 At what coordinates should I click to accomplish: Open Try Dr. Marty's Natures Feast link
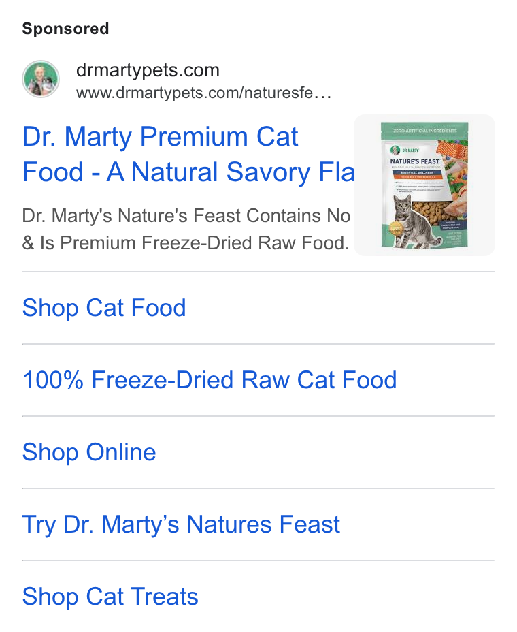[x=181, y=524]
